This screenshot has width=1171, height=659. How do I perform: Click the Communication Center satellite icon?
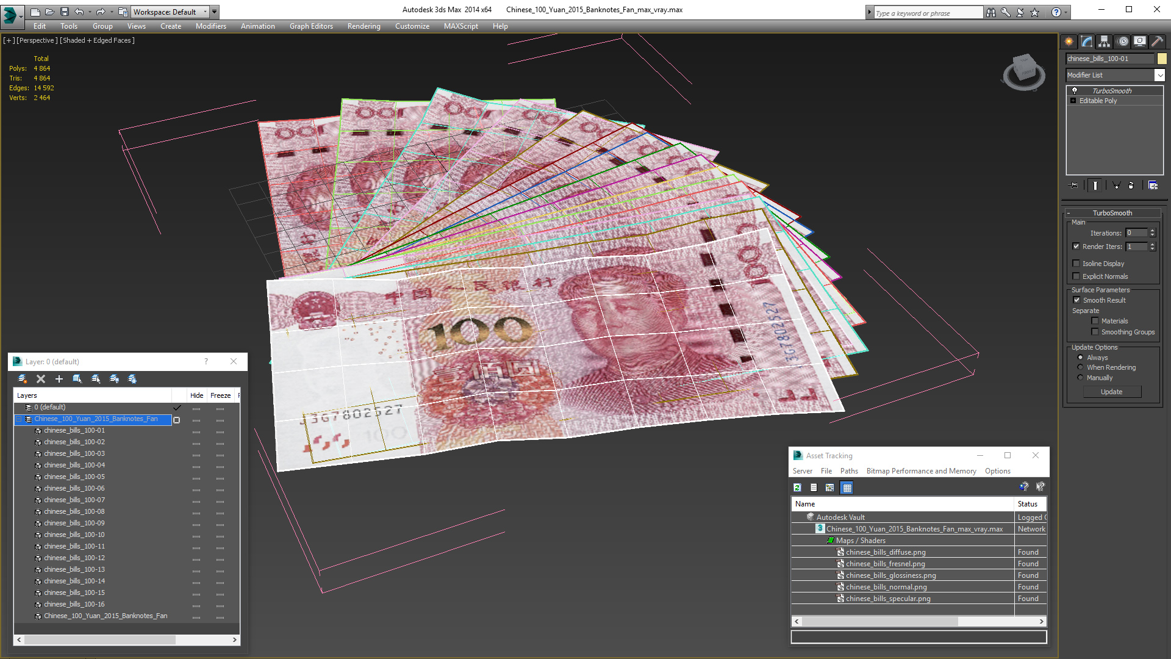click(x=1020, y=12)
